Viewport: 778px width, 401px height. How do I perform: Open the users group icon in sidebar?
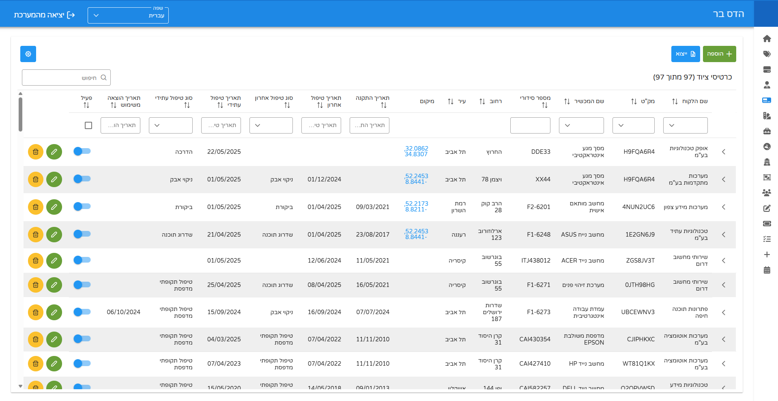click(x=767, y=193)
